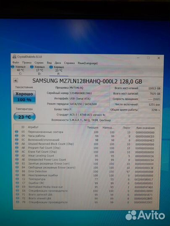Select the Переназначенные сектора attribute text

[45, 132]
